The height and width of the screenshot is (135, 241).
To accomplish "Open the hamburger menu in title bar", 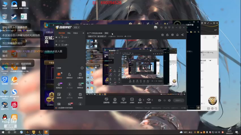I will (x=173, y=28).
